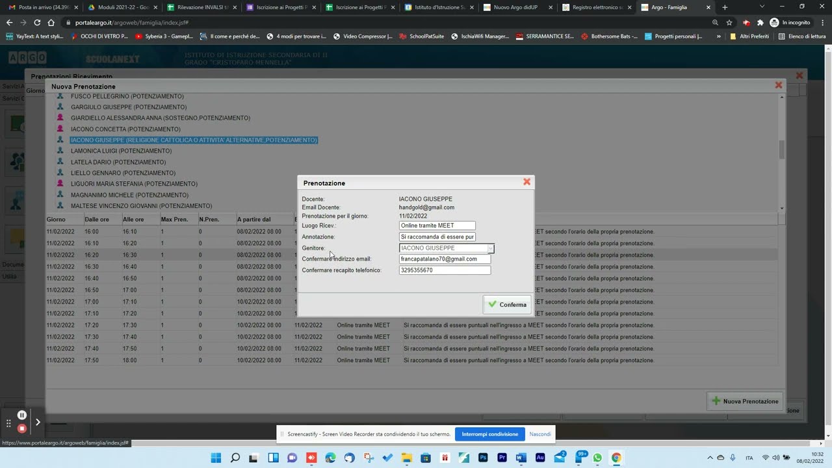Open Chrome three-dot menu
832x468 pixels.
(x=822, y=22)
